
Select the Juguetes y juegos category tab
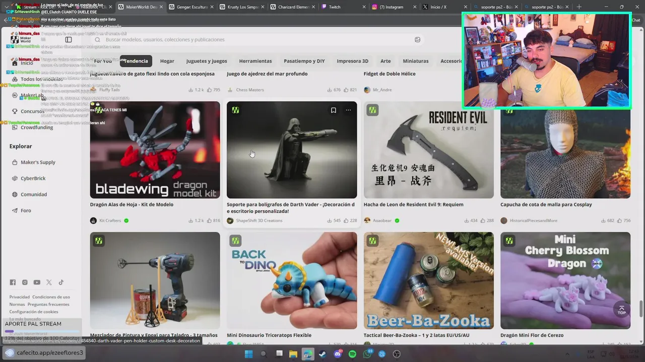click(207, 61)
